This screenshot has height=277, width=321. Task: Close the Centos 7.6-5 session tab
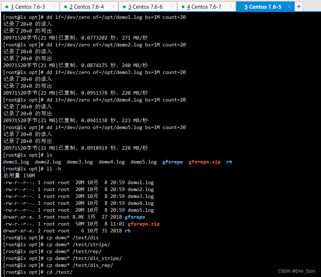coord(289,7)
